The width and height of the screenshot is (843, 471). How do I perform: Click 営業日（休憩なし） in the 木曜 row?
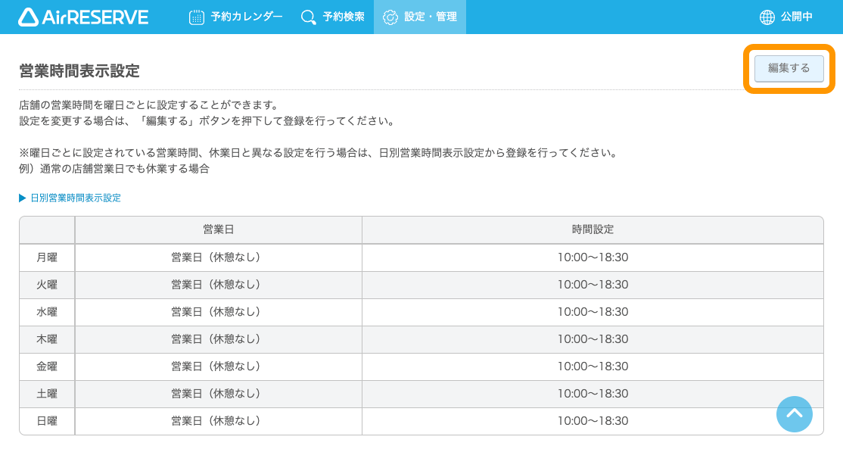pyautogui.click(x=216, y=339)
